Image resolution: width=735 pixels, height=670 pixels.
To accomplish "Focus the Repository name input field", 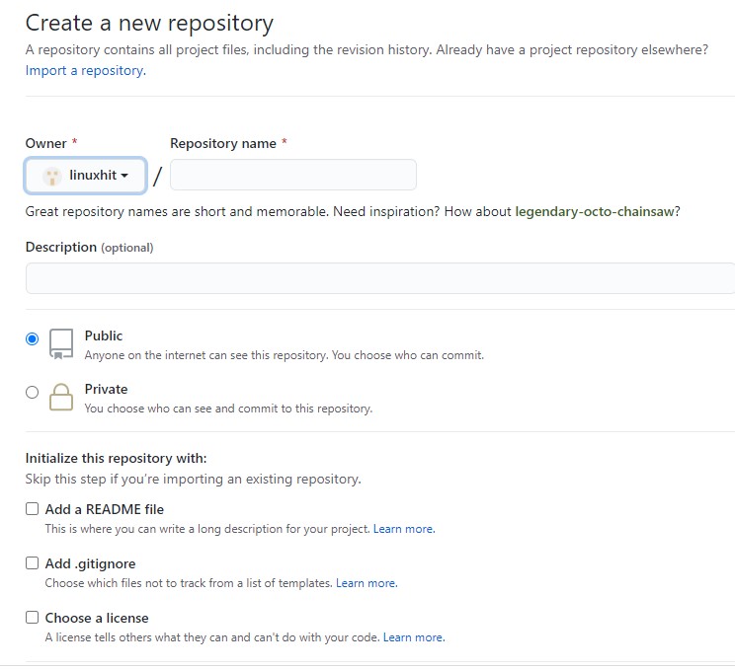I will click(293, 175).
